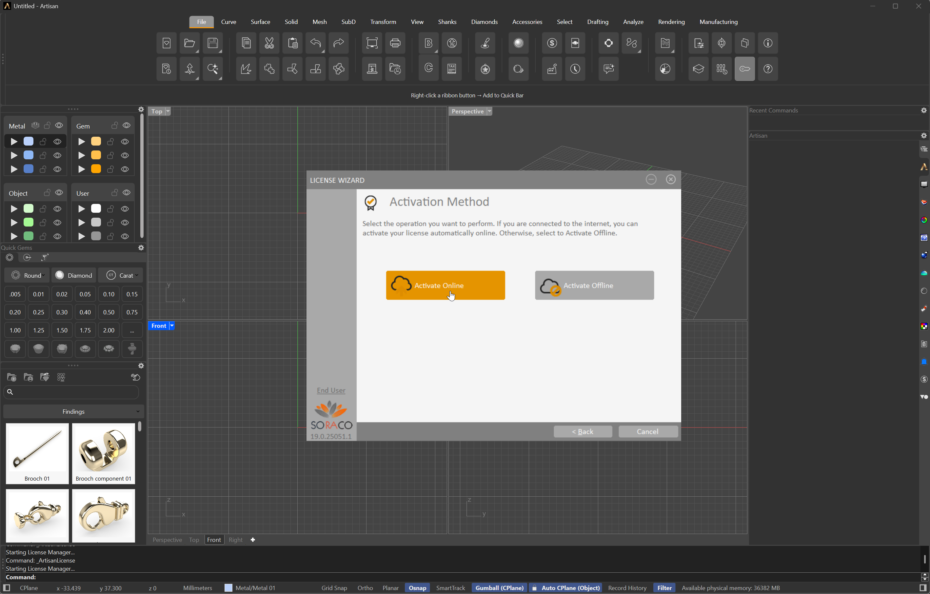Click the folder with user icon in ribbon

(395, 69)
